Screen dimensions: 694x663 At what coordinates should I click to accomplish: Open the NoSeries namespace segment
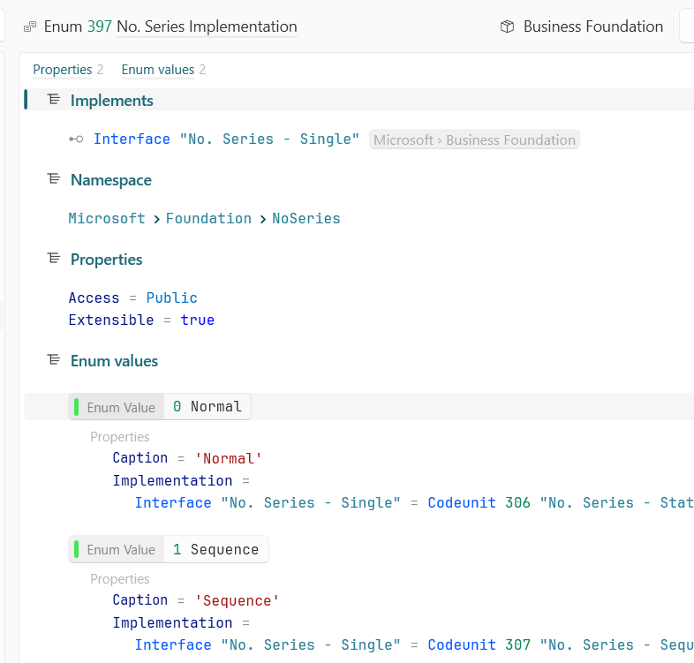click(306, 218)
